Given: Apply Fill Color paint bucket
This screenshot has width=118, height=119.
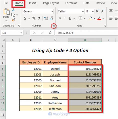Looking at the screenshot, I should point(91,18).
